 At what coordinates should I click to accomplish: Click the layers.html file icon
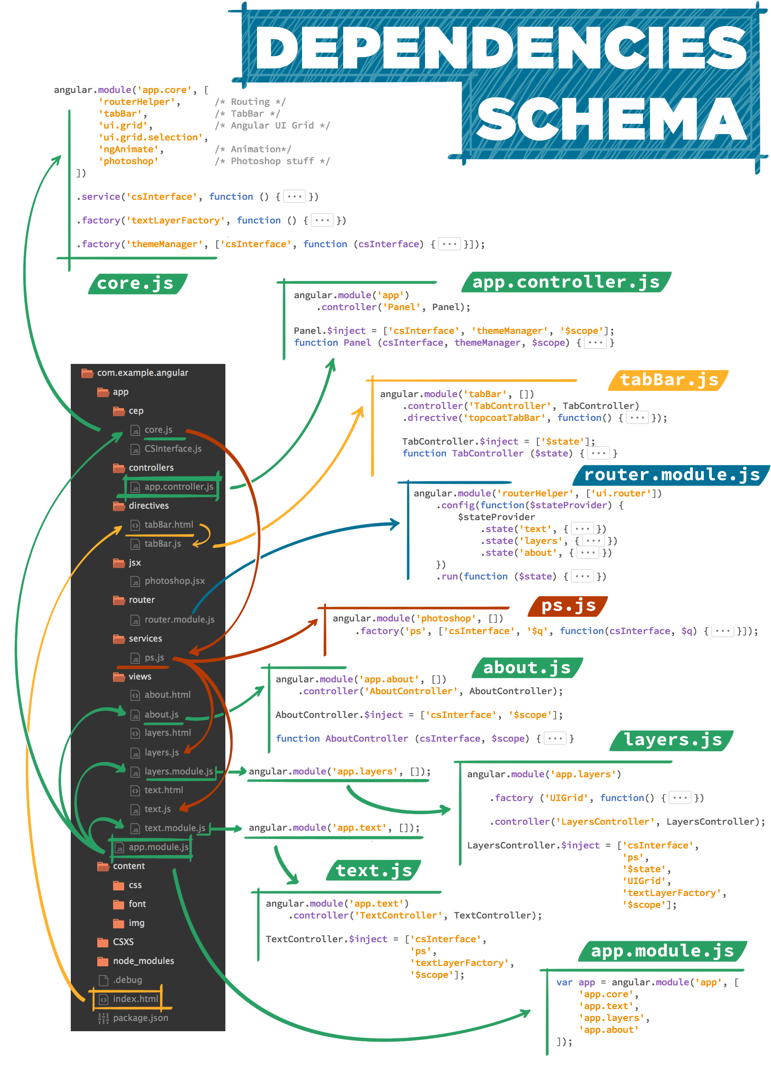[135, 733]
